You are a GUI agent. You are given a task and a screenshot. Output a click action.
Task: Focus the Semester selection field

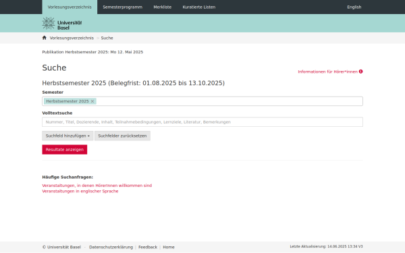click(202, 101)
